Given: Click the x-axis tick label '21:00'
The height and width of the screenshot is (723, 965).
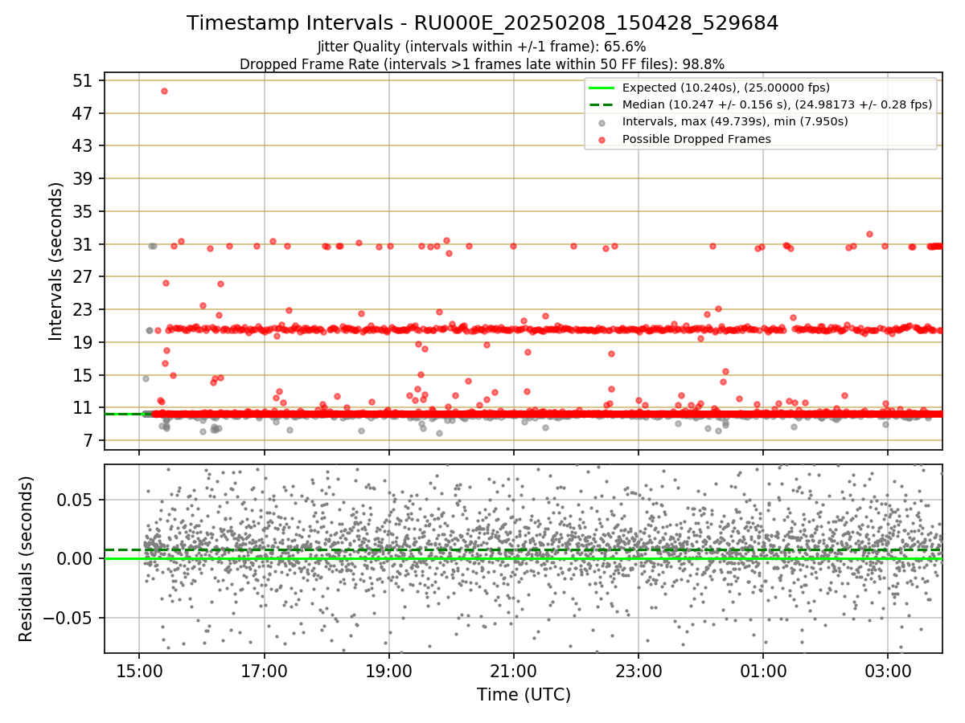Looking at the screenshot, I should coord(514,672).
